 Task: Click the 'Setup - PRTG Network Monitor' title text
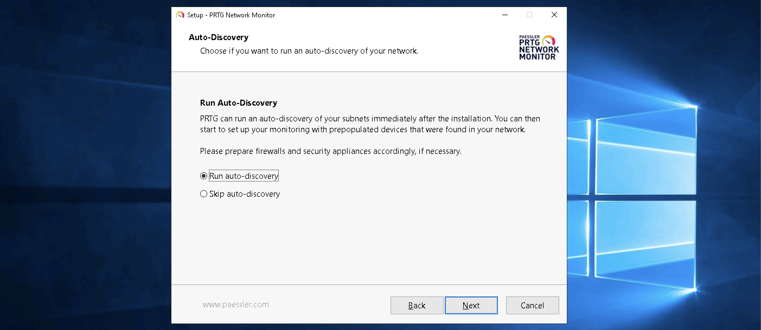(x=231, y=15)
